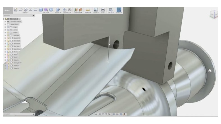Toggle visibility bulb for Origin folder
Screen dimensions: 221x124
[8, 27]
